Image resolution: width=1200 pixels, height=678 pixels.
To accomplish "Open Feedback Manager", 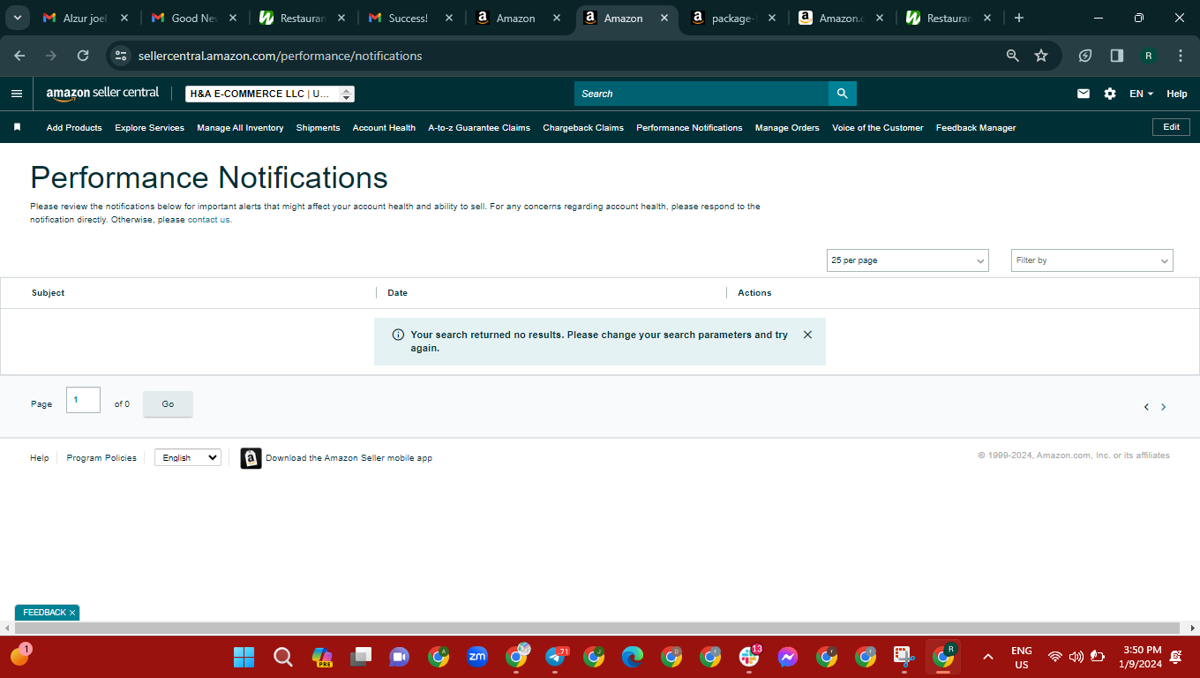I will pyautogui.click(x=976, y=128).
